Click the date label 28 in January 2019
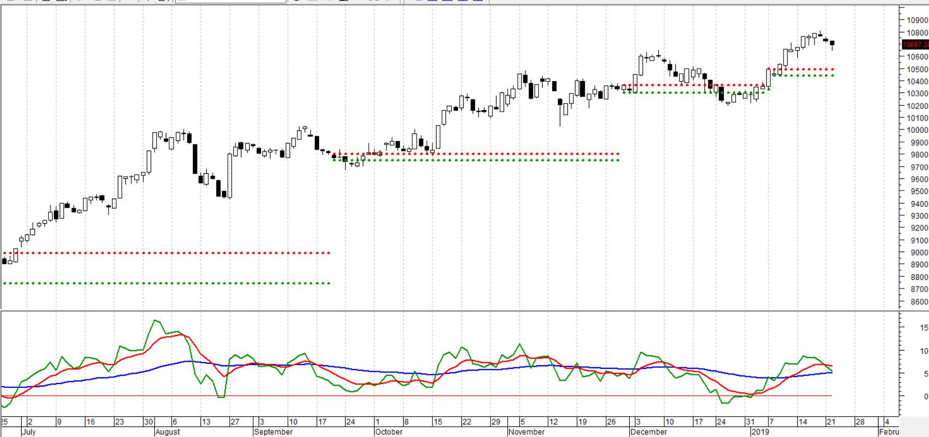Viewport: 929px width, 437px height. (x=859, y=422)
